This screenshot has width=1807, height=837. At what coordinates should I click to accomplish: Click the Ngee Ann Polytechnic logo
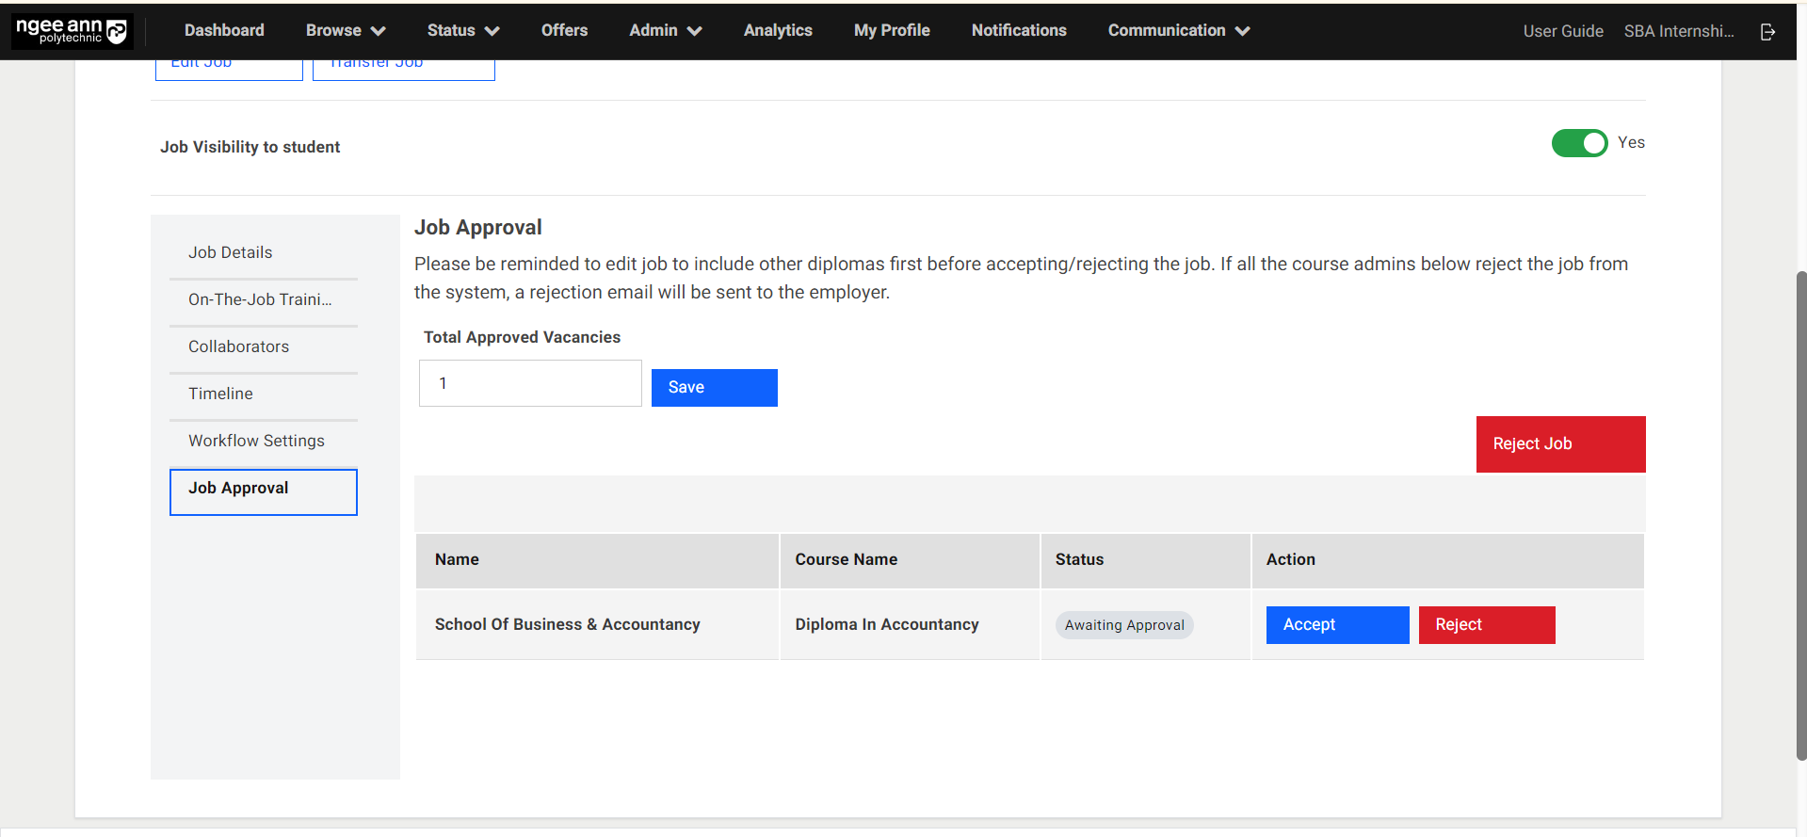click(72, 31)
